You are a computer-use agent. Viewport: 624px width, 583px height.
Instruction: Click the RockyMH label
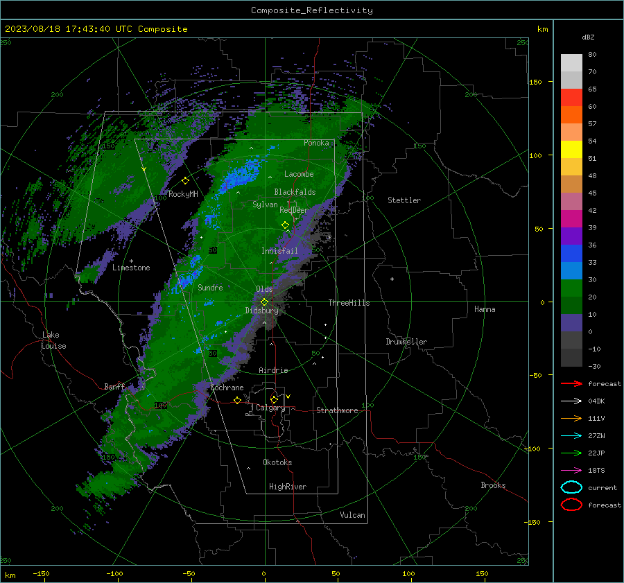[x=183, y=194]
